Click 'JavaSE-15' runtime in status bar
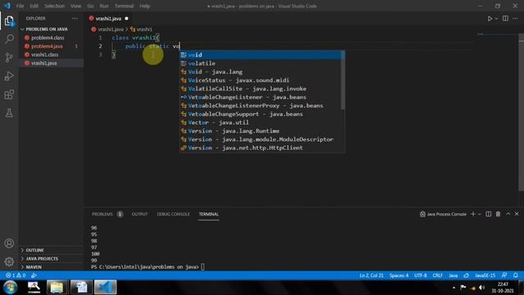The image size is (524, 295). point(485,275)
